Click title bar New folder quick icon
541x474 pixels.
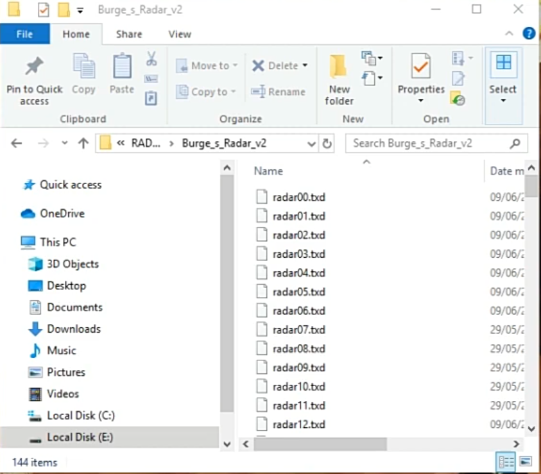click(x=64, y=10)
